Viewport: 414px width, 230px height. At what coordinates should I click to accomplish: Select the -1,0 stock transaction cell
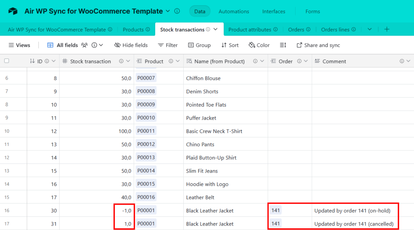97,211
